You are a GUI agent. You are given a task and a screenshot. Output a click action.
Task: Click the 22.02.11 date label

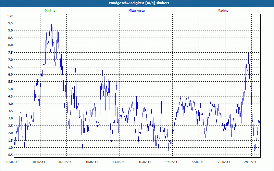click(198, 162)
